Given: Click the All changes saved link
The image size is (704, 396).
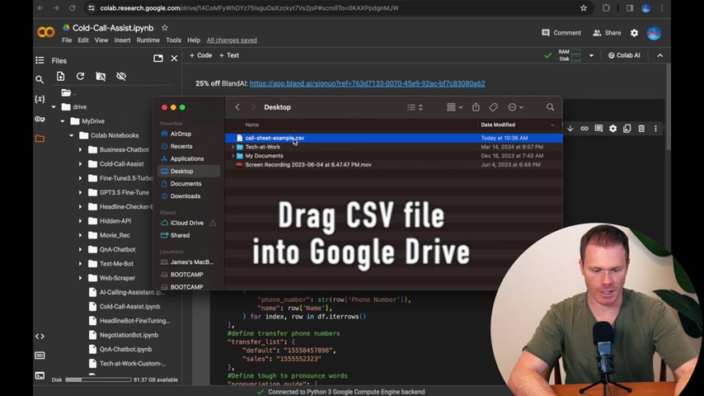Looking at the screenshot, I should [x=232, y=40].
